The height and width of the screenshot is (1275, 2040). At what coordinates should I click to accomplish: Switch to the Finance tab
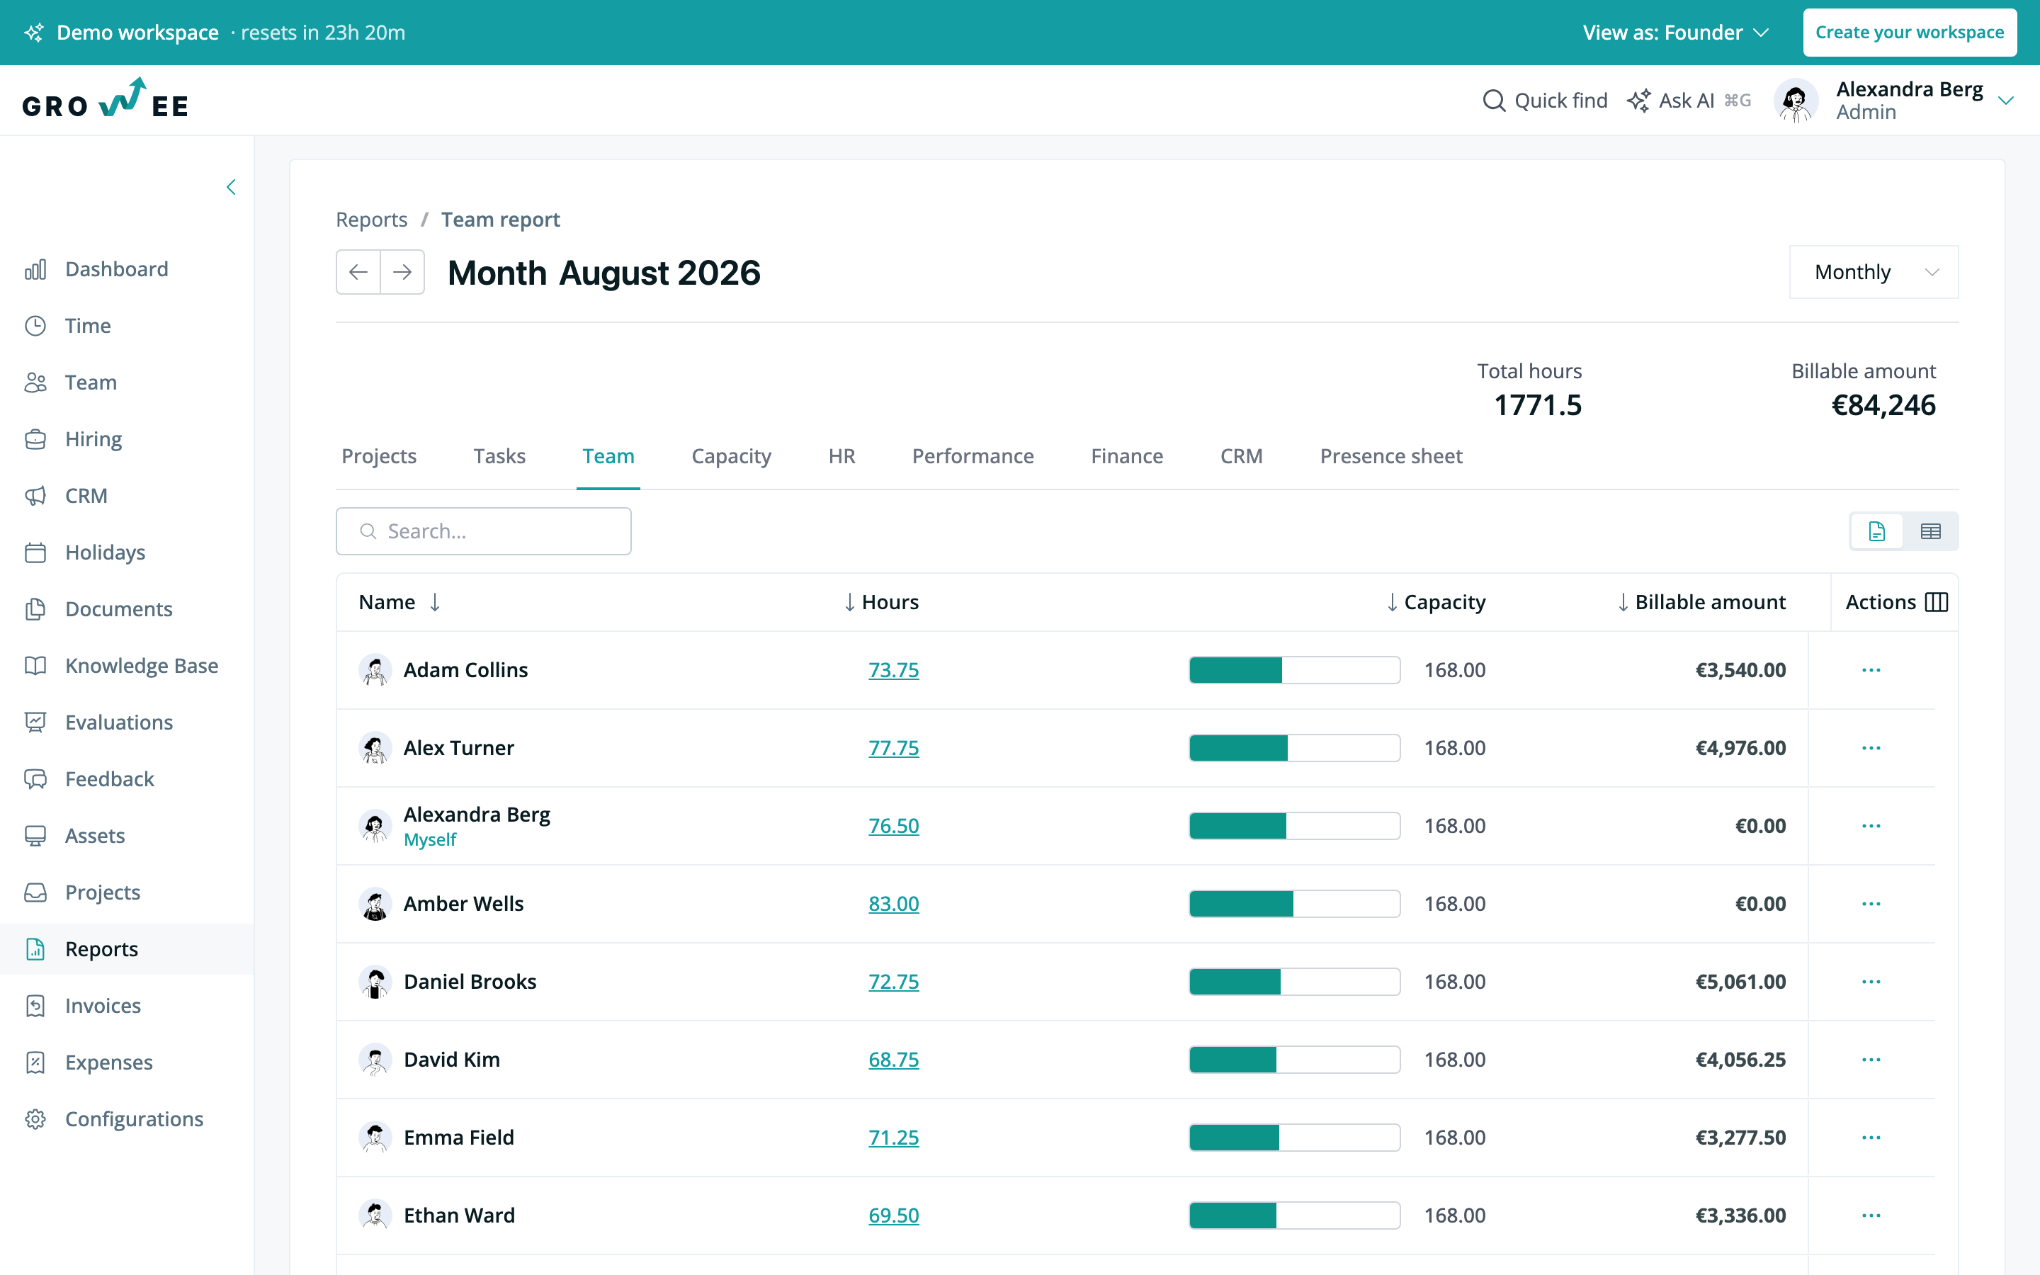[1127, 456]
